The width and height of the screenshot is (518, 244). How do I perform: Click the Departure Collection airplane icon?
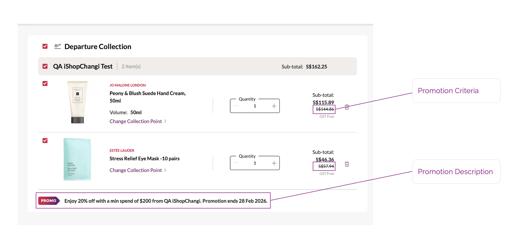click(58, 46)
